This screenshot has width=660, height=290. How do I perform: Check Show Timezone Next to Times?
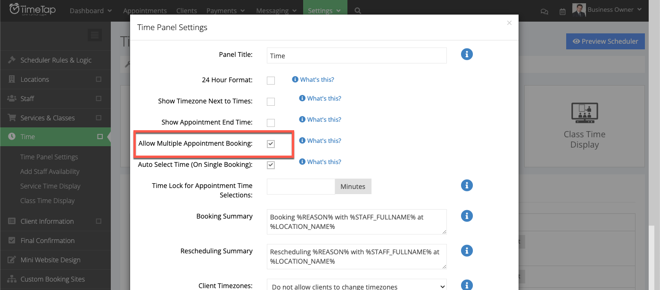(271, 102)
